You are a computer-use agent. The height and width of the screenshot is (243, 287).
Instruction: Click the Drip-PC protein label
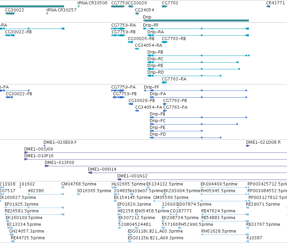157,121
